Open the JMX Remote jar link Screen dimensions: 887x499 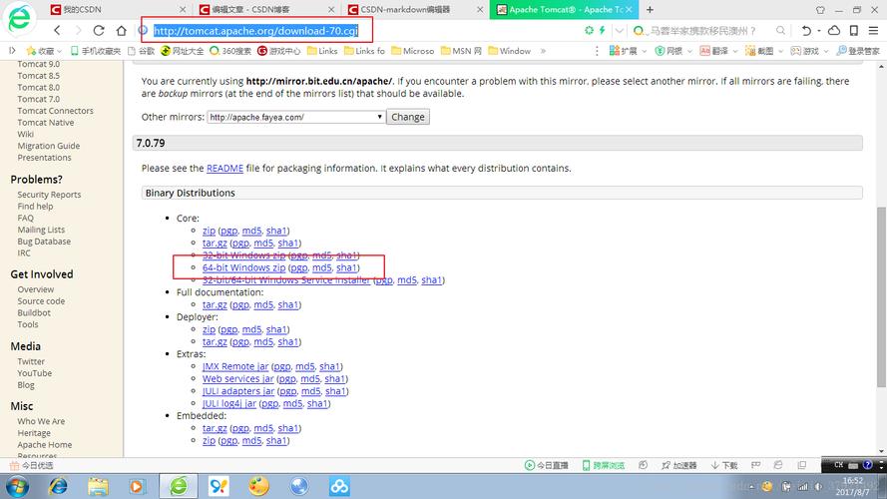click(235, 366)
